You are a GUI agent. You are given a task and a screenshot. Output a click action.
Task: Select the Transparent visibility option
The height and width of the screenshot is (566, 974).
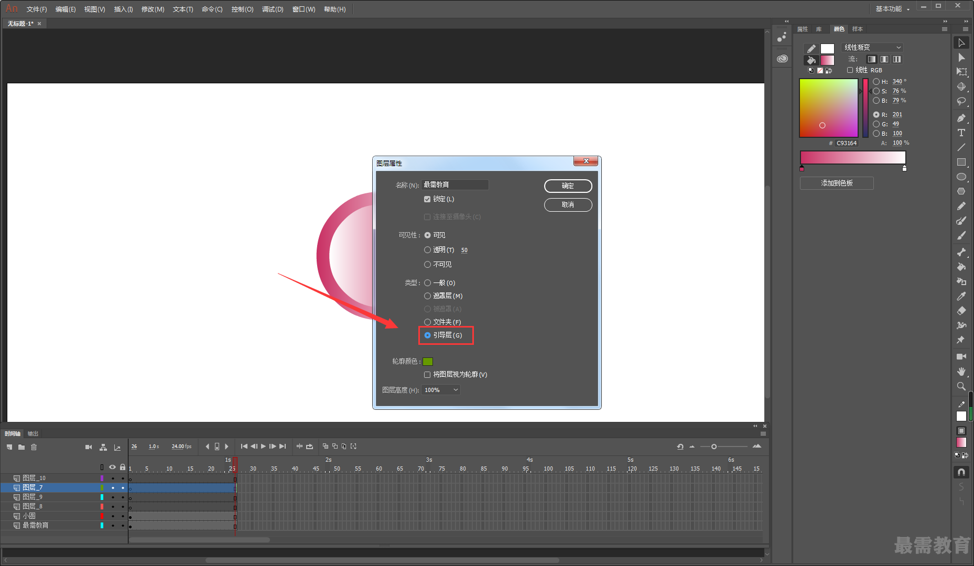click(427, 250)
